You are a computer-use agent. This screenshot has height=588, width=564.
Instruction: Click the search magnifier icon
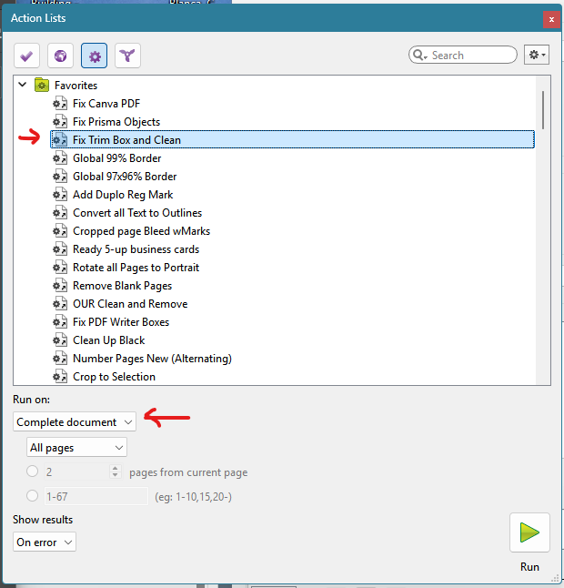click(x=419, y=56)
